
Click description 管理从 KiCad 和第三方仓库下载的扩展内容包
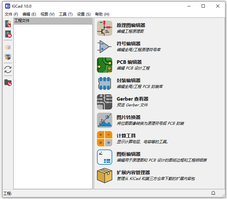156,179
